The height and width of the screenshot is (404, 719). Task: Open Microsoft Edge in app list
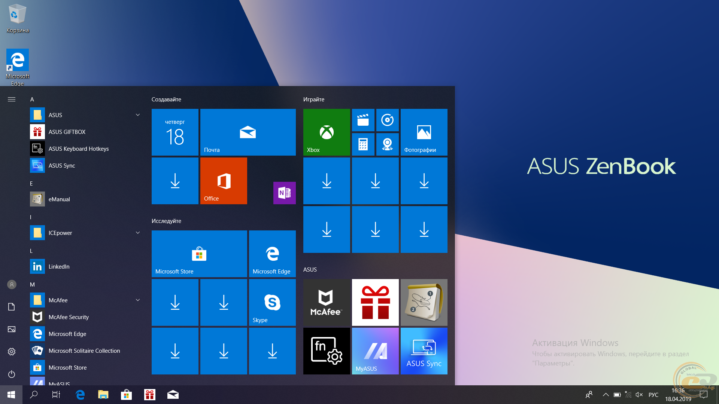[86, 334]
